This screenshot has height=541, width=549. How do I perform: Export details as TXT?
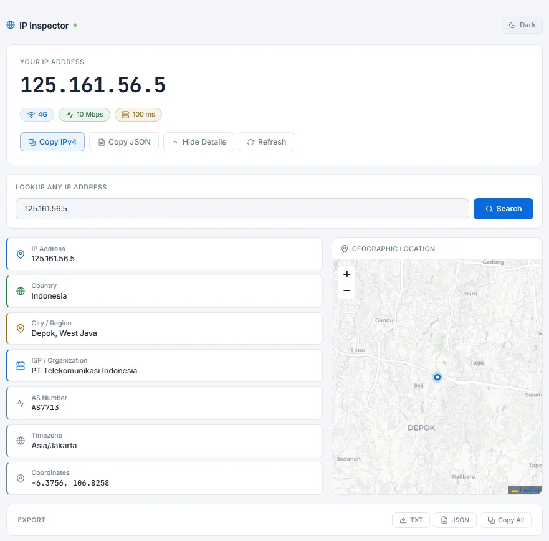pyautogui.click(x=411, y=520)
